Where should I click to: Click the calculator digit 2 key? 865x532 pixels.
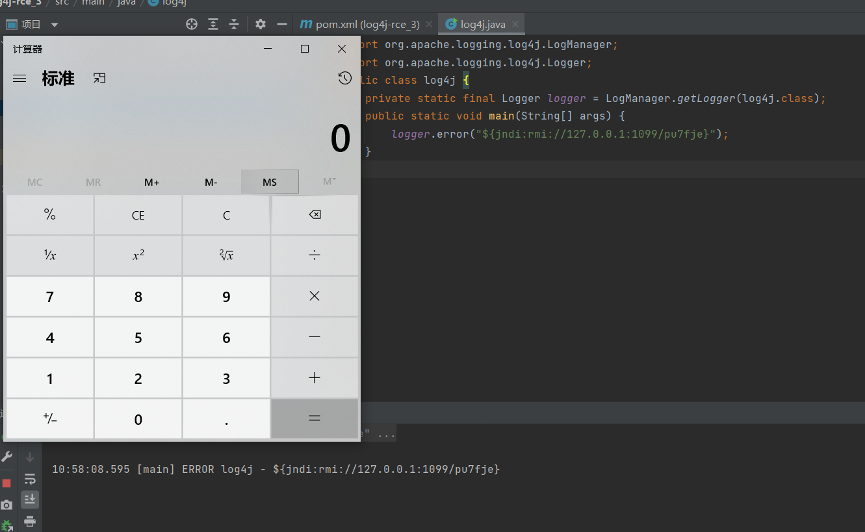click(x=138, y=379)
